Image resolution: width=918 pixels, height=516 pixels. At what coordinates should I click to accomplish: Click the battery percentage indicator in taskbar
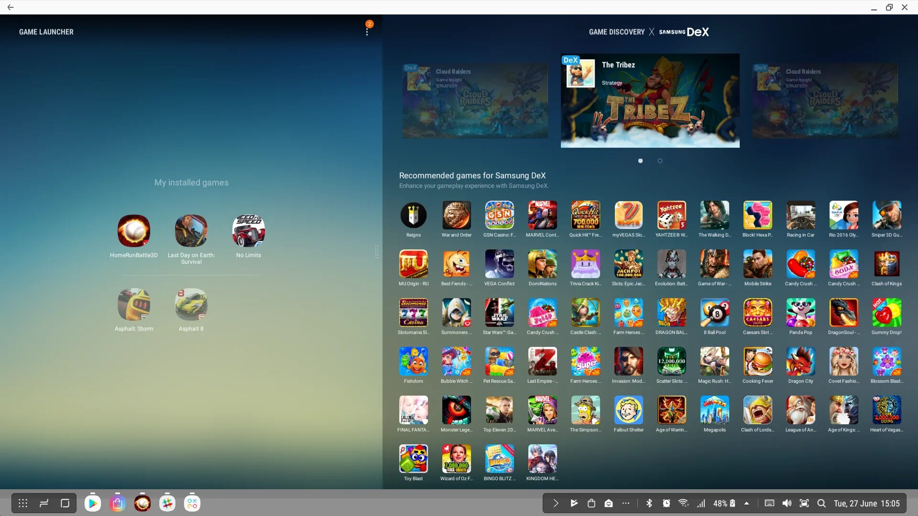(x=724, y=503)
